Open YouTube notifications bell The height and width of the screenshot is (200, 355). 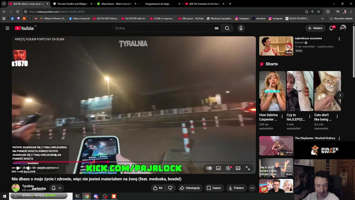[331, 28]
